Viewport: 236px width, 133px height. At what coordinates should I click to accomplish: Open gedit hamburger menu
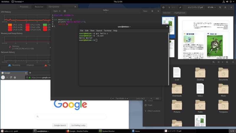point(152,11)
